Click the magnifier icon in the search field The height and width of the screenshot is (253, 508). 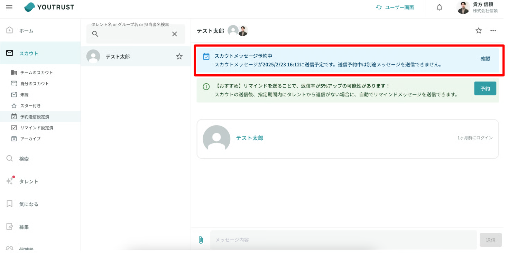pos(95,34)
